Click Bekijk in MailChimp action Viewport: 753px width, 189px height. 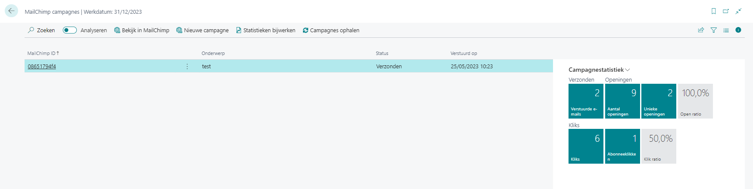pos(141,30)
